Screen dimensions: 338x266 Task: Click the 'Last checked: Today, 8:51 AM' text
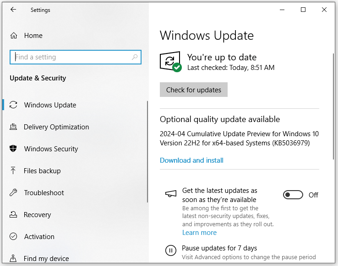231,68
